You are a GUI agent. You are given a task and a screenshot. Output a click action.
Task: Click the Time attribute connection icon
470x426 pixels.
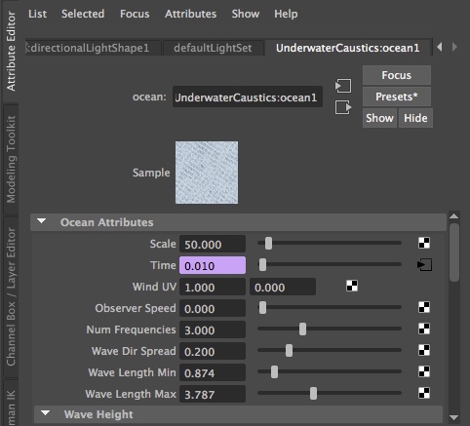pyautogui.click(x=424, y=264)
